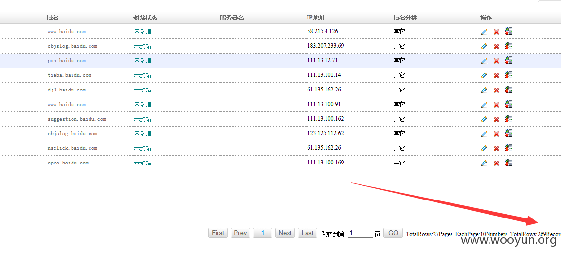Screen dimensions: 561x254
Task: Edit the www.baidu.com row with IP 58.215.4.126
Action: (484, 32)
